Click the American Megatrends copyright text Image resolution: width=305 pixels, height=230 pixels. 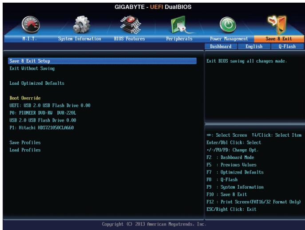[154, 224]
